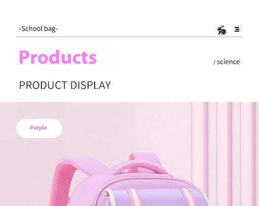Click the slash before science

(214, 62)
